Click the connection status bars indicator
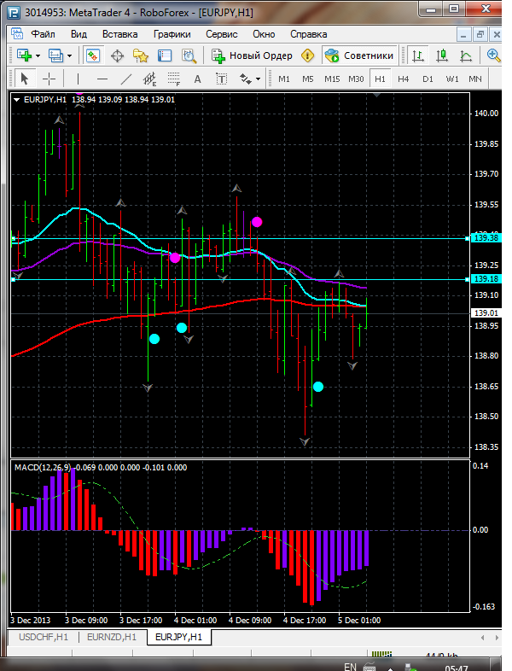This screenshot has width=512, height=671. coord(382,653)
